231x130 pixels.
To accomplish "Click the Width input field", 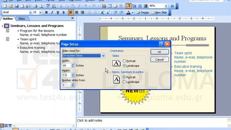I will (67, 65).
